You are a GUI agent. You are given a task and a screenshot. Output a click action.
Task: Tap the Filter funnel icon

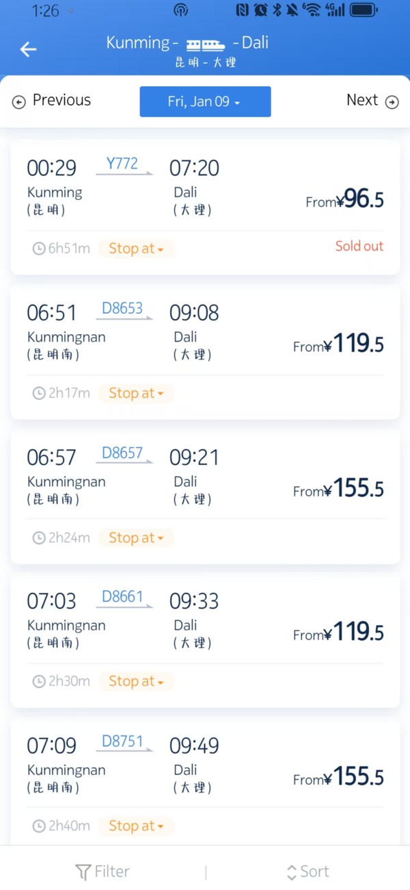pos(83,872)
